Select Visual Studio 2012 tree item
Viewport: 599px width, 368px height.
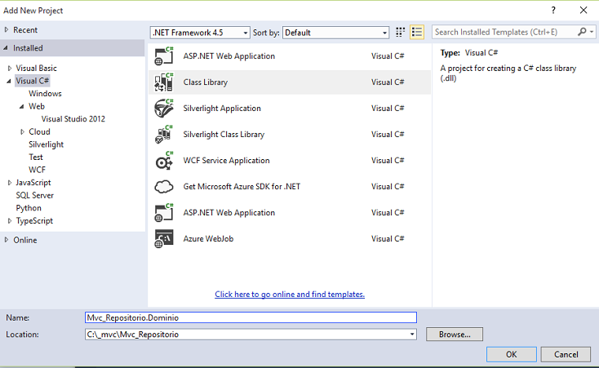pyautogui.click(x=73, y=119)
